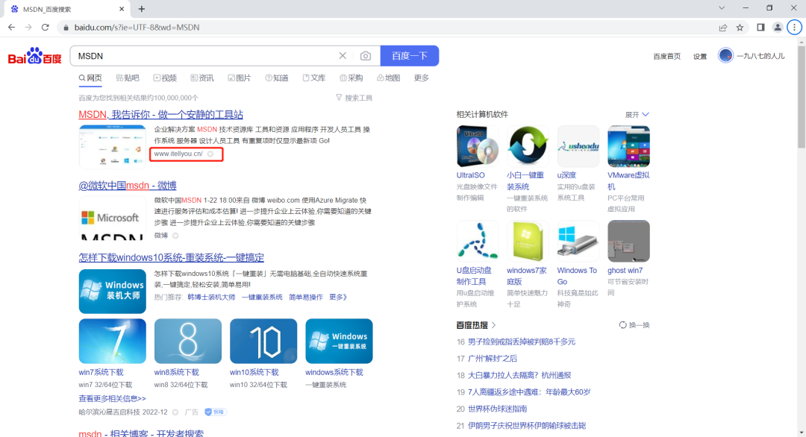The width and height of the screenshot is (806, 437).
Task: Open hot search 世界杯伪球迷指南
Action: point(498,409)
